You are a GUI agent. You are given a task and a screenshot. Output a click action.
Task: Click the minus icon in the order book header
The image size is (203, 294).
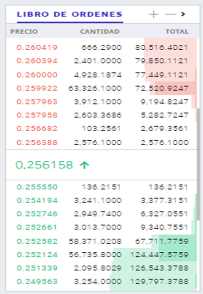170,14
